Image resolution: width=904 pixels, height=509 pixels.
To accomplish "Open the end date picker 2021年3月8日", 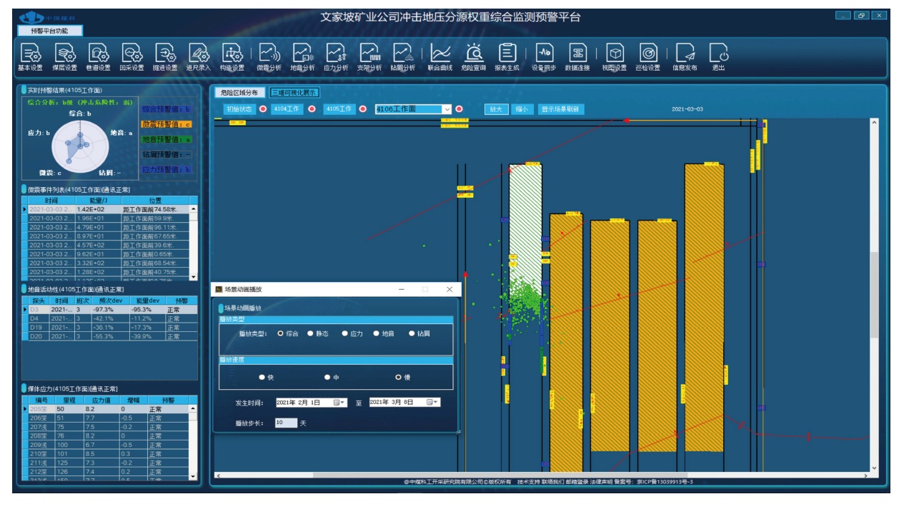I will (x=432, y=403).
